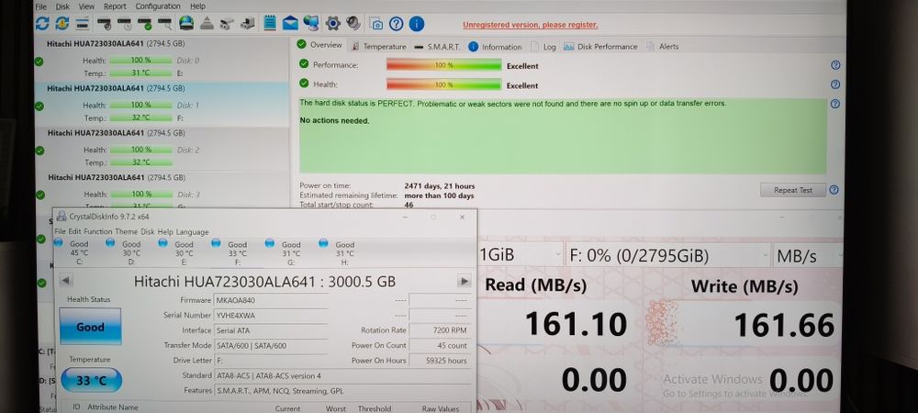The height and width of the screenshot is (413, 918).
Task: Select Hitachi drive entry labeled Disk: 1
Action: point(162,103)
